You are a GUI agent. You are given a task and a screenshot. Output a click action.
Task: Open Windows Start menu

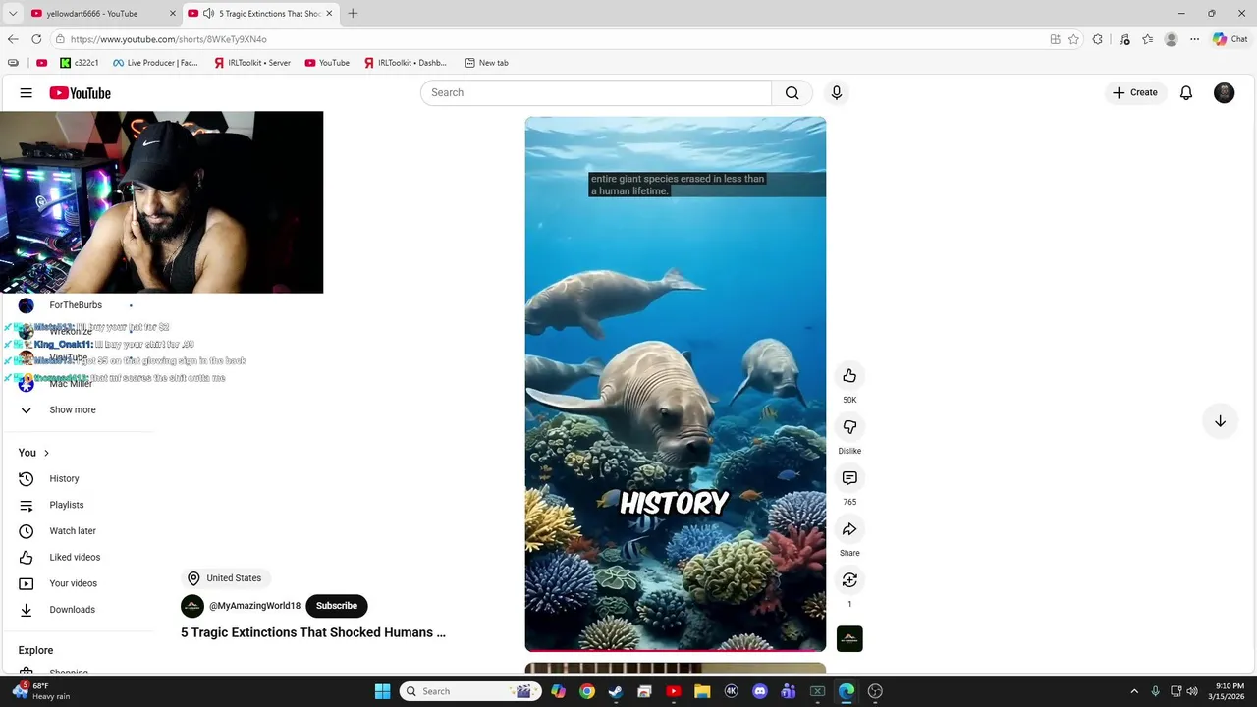coord(382,691)
